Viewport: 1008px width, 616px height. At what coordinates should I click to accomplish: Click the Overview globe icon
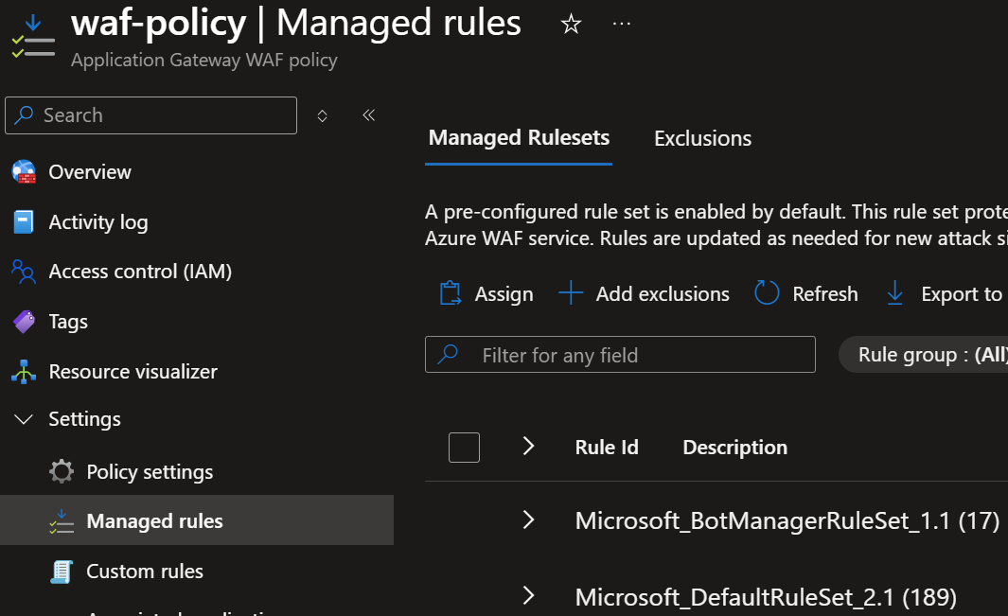(x=24, y=171)
